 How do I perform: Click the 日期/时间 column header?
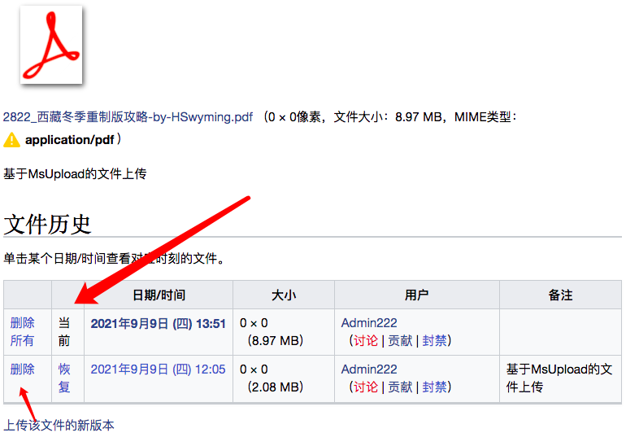point(159,295)
